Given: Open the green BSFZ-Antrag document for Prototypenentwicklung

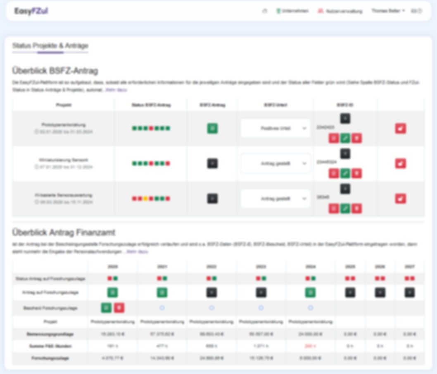Looking at the screenshot, I should (x=212, y=128).
